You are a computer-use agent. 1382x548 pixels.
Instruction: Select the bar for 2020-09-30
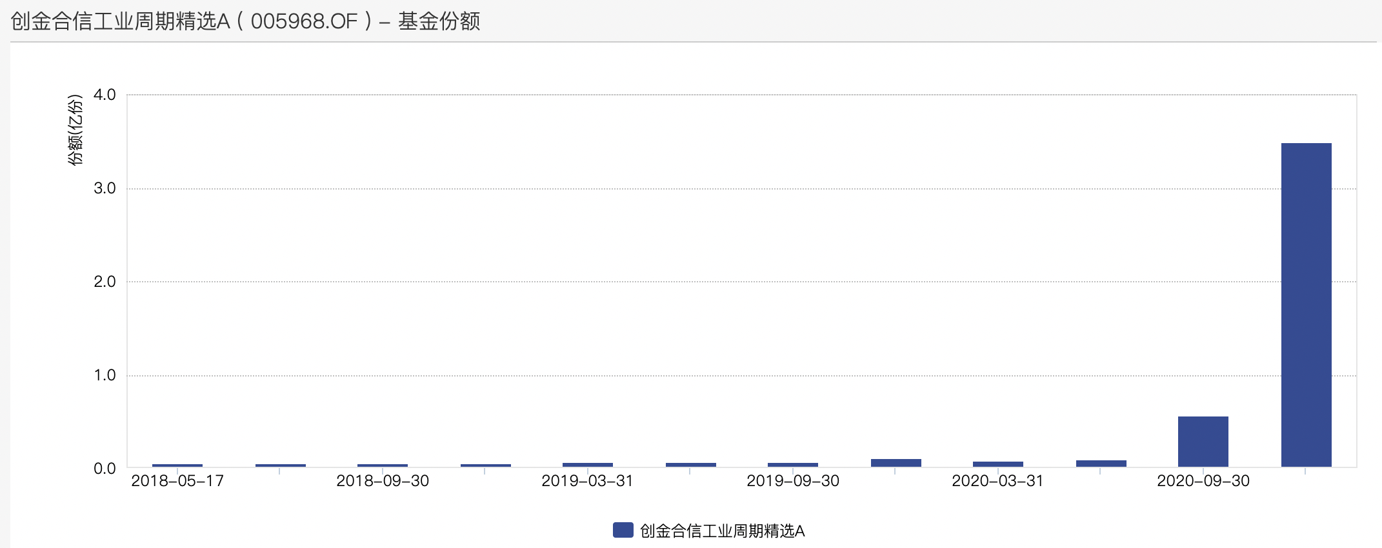[1203, 442]
